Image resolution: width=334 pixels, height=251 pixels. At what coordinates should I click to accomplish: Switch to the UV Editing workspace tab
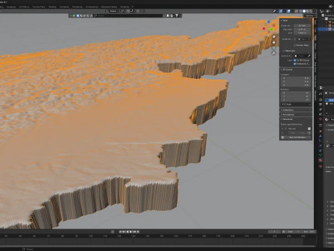(24, 7)
